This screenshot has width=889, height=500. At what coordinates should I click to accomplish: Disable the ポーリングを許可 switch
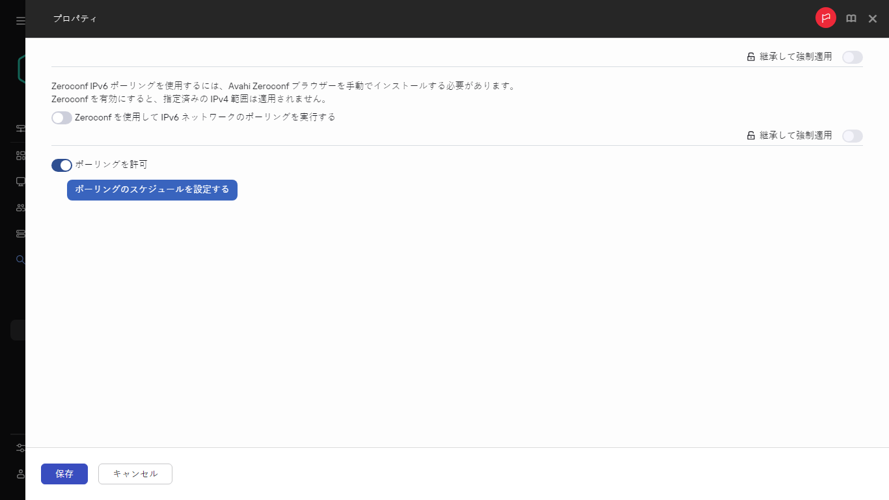(x=61, y=165)
